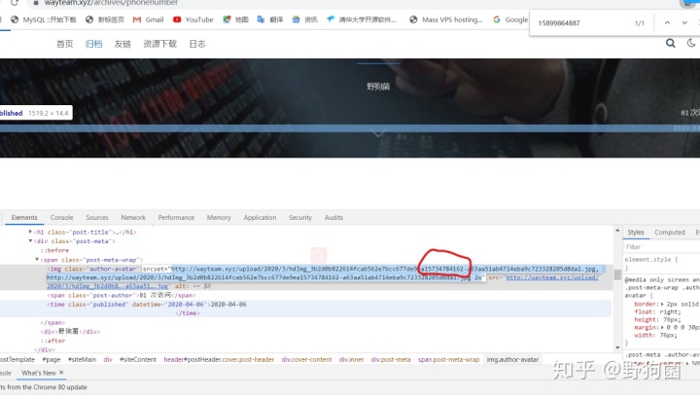Open the 日志 nav link
The image size is (700, 399).
click(x=197, y=44)
